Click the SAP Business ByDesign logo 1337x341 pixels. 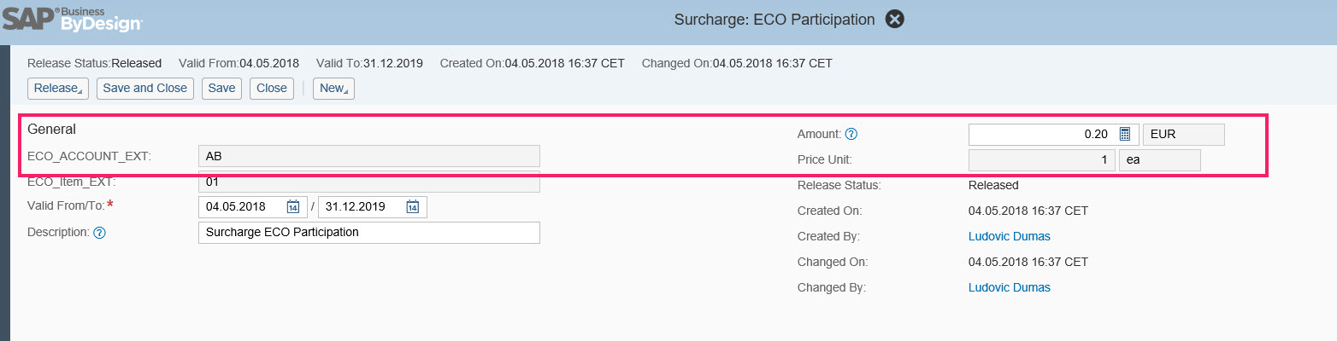72,17
